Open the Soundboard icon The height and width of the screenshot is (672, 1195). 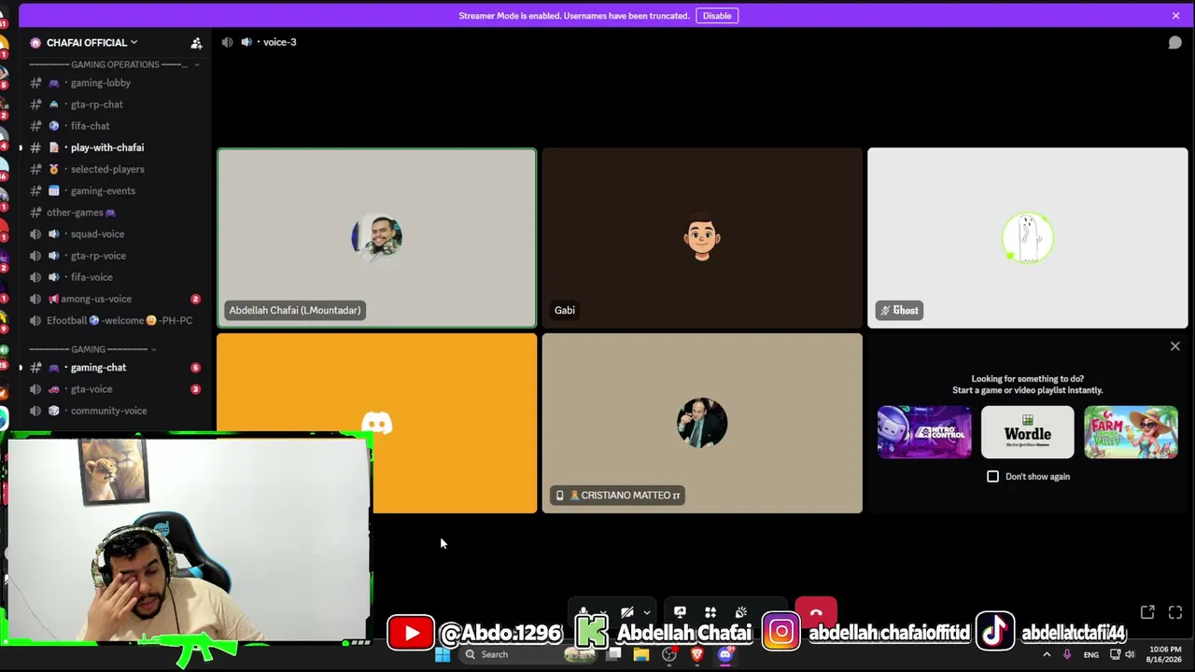tap(741, 612)
